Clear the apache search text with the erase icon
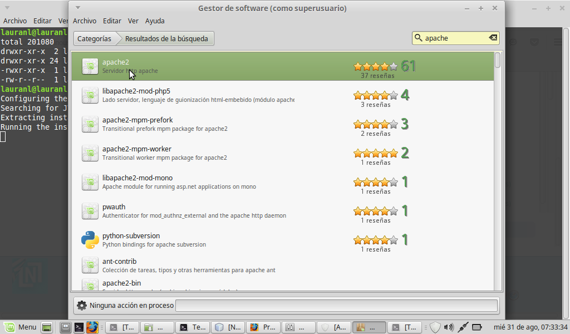Viewport: 570px width, 334px height. tap(493, 38)
